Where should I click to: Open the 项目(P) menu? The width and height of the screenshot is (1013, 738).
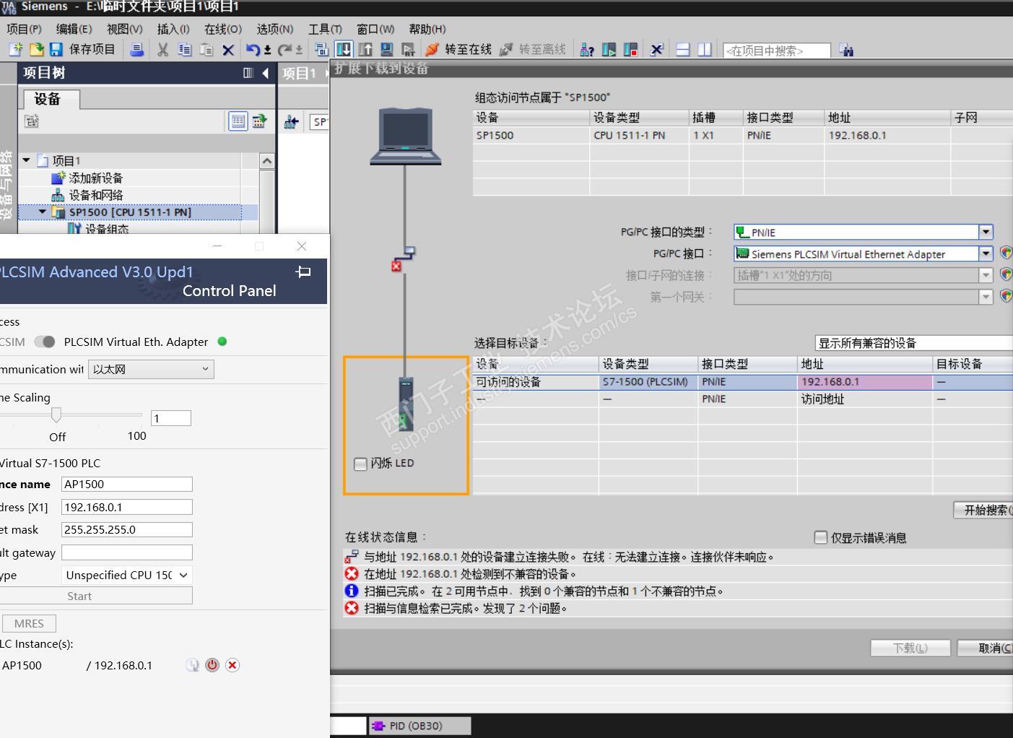pos(24,29)
